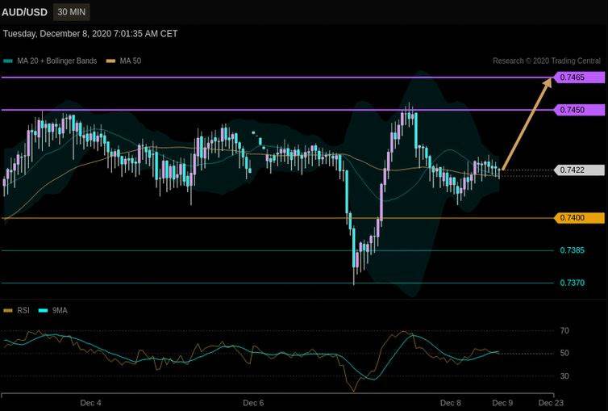Select the 0.7400 pivot price label

pyautogui.click(x=579, y=218)
